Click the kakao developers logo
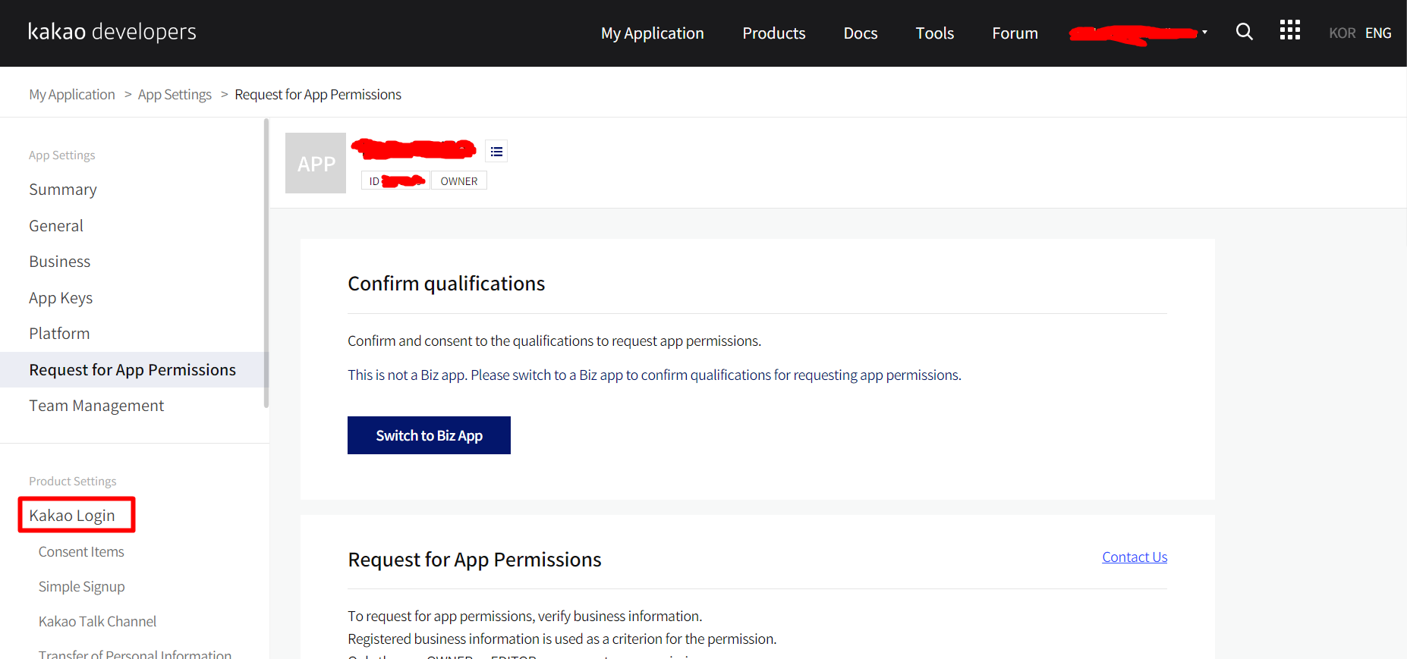1407x659 pixels. [x=112, y=32]
